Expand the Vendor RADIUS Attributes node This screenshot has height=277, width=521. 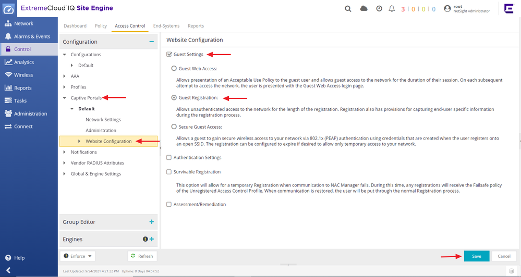(65, 163)
